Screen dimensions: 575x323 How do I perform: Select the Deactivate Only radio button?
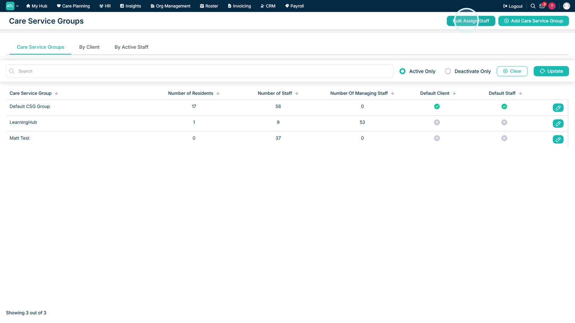click(448, 71)
